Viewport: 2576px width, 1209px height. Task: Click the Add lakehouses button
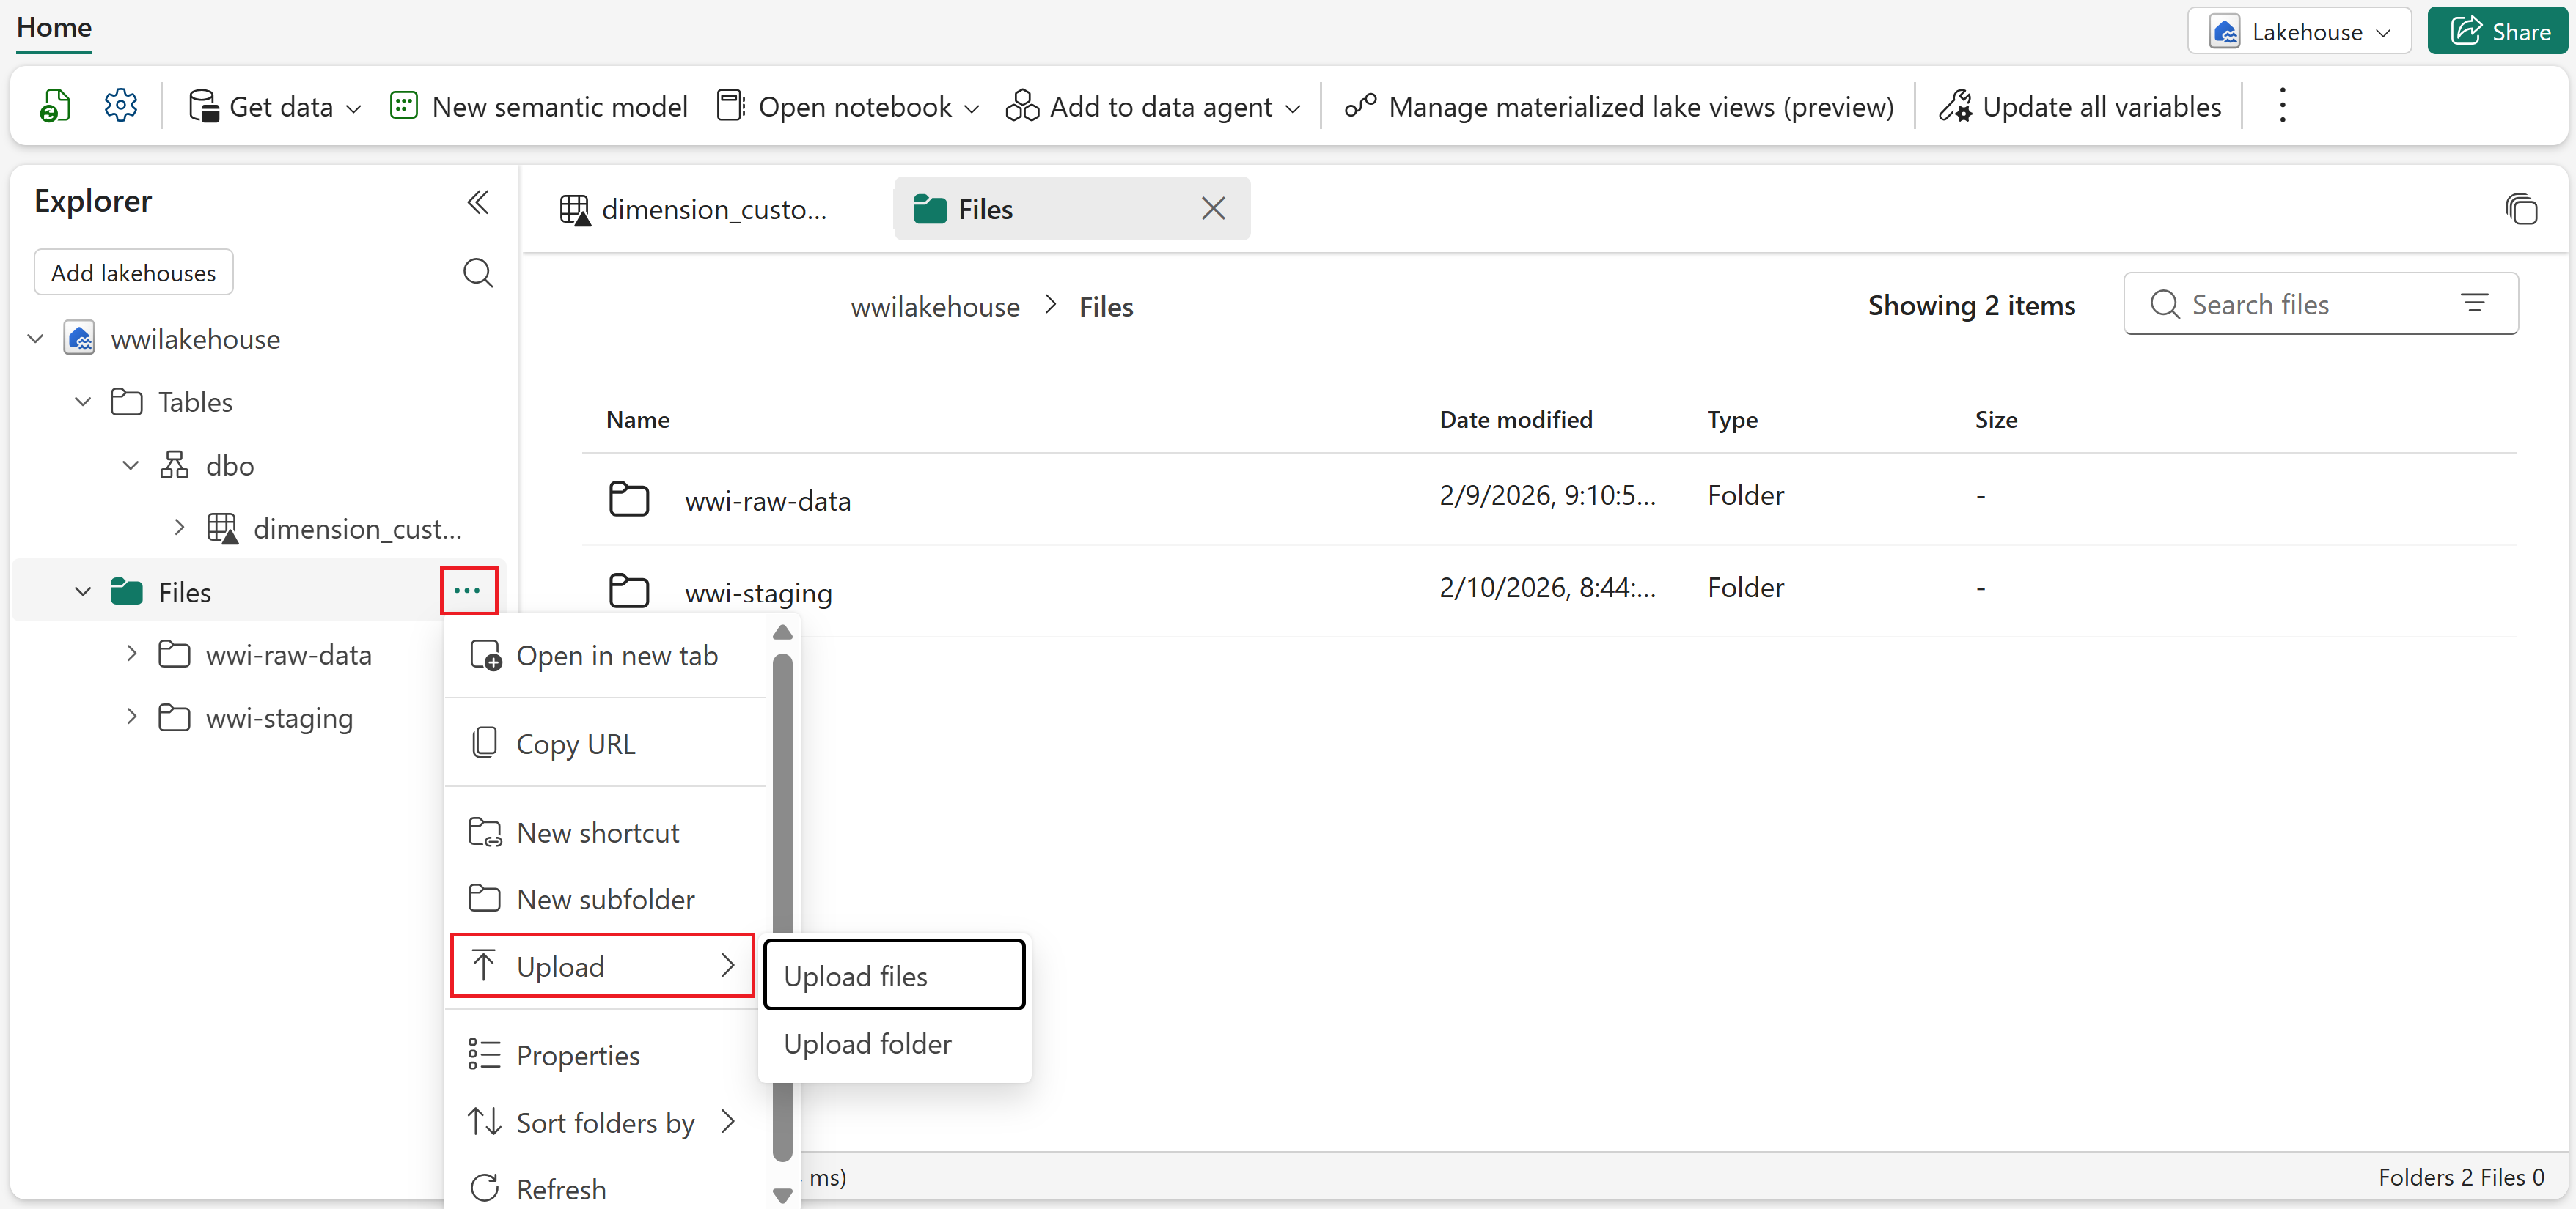(133, 273)
